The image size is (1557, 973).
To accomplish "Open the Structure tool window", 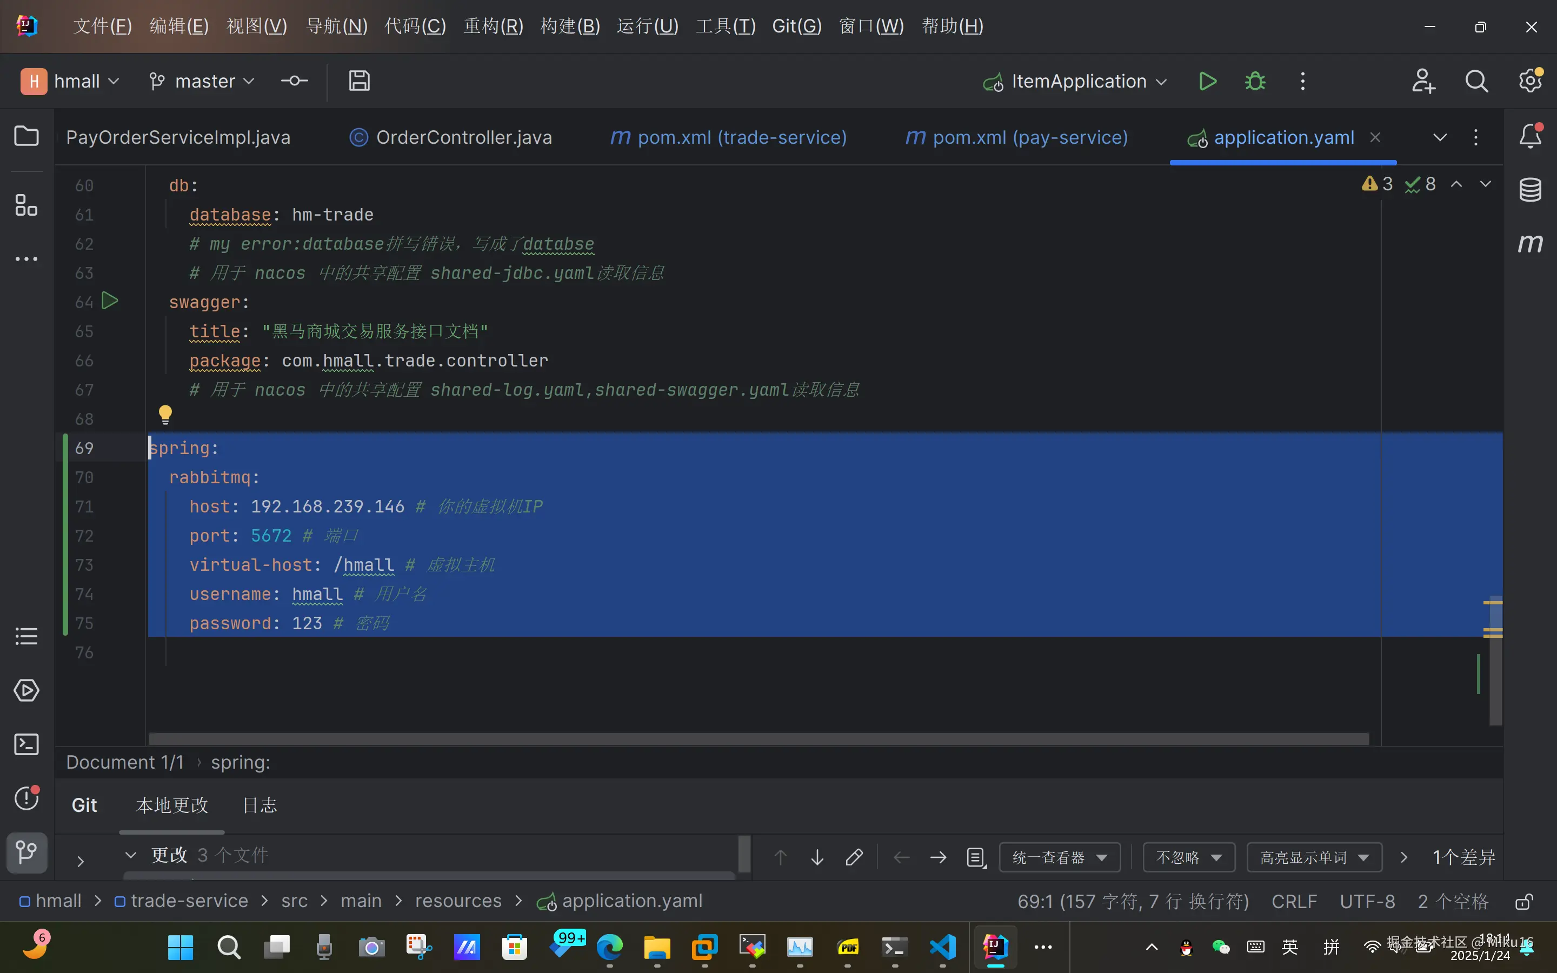I will click(x=26, y=206).
